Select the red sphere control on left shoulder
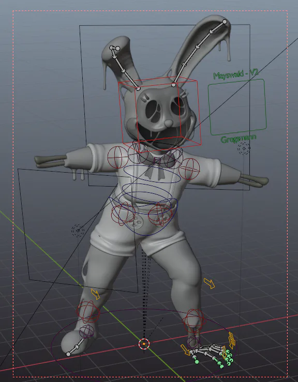Viewport: 298px width, 382px height. (118, 157)
